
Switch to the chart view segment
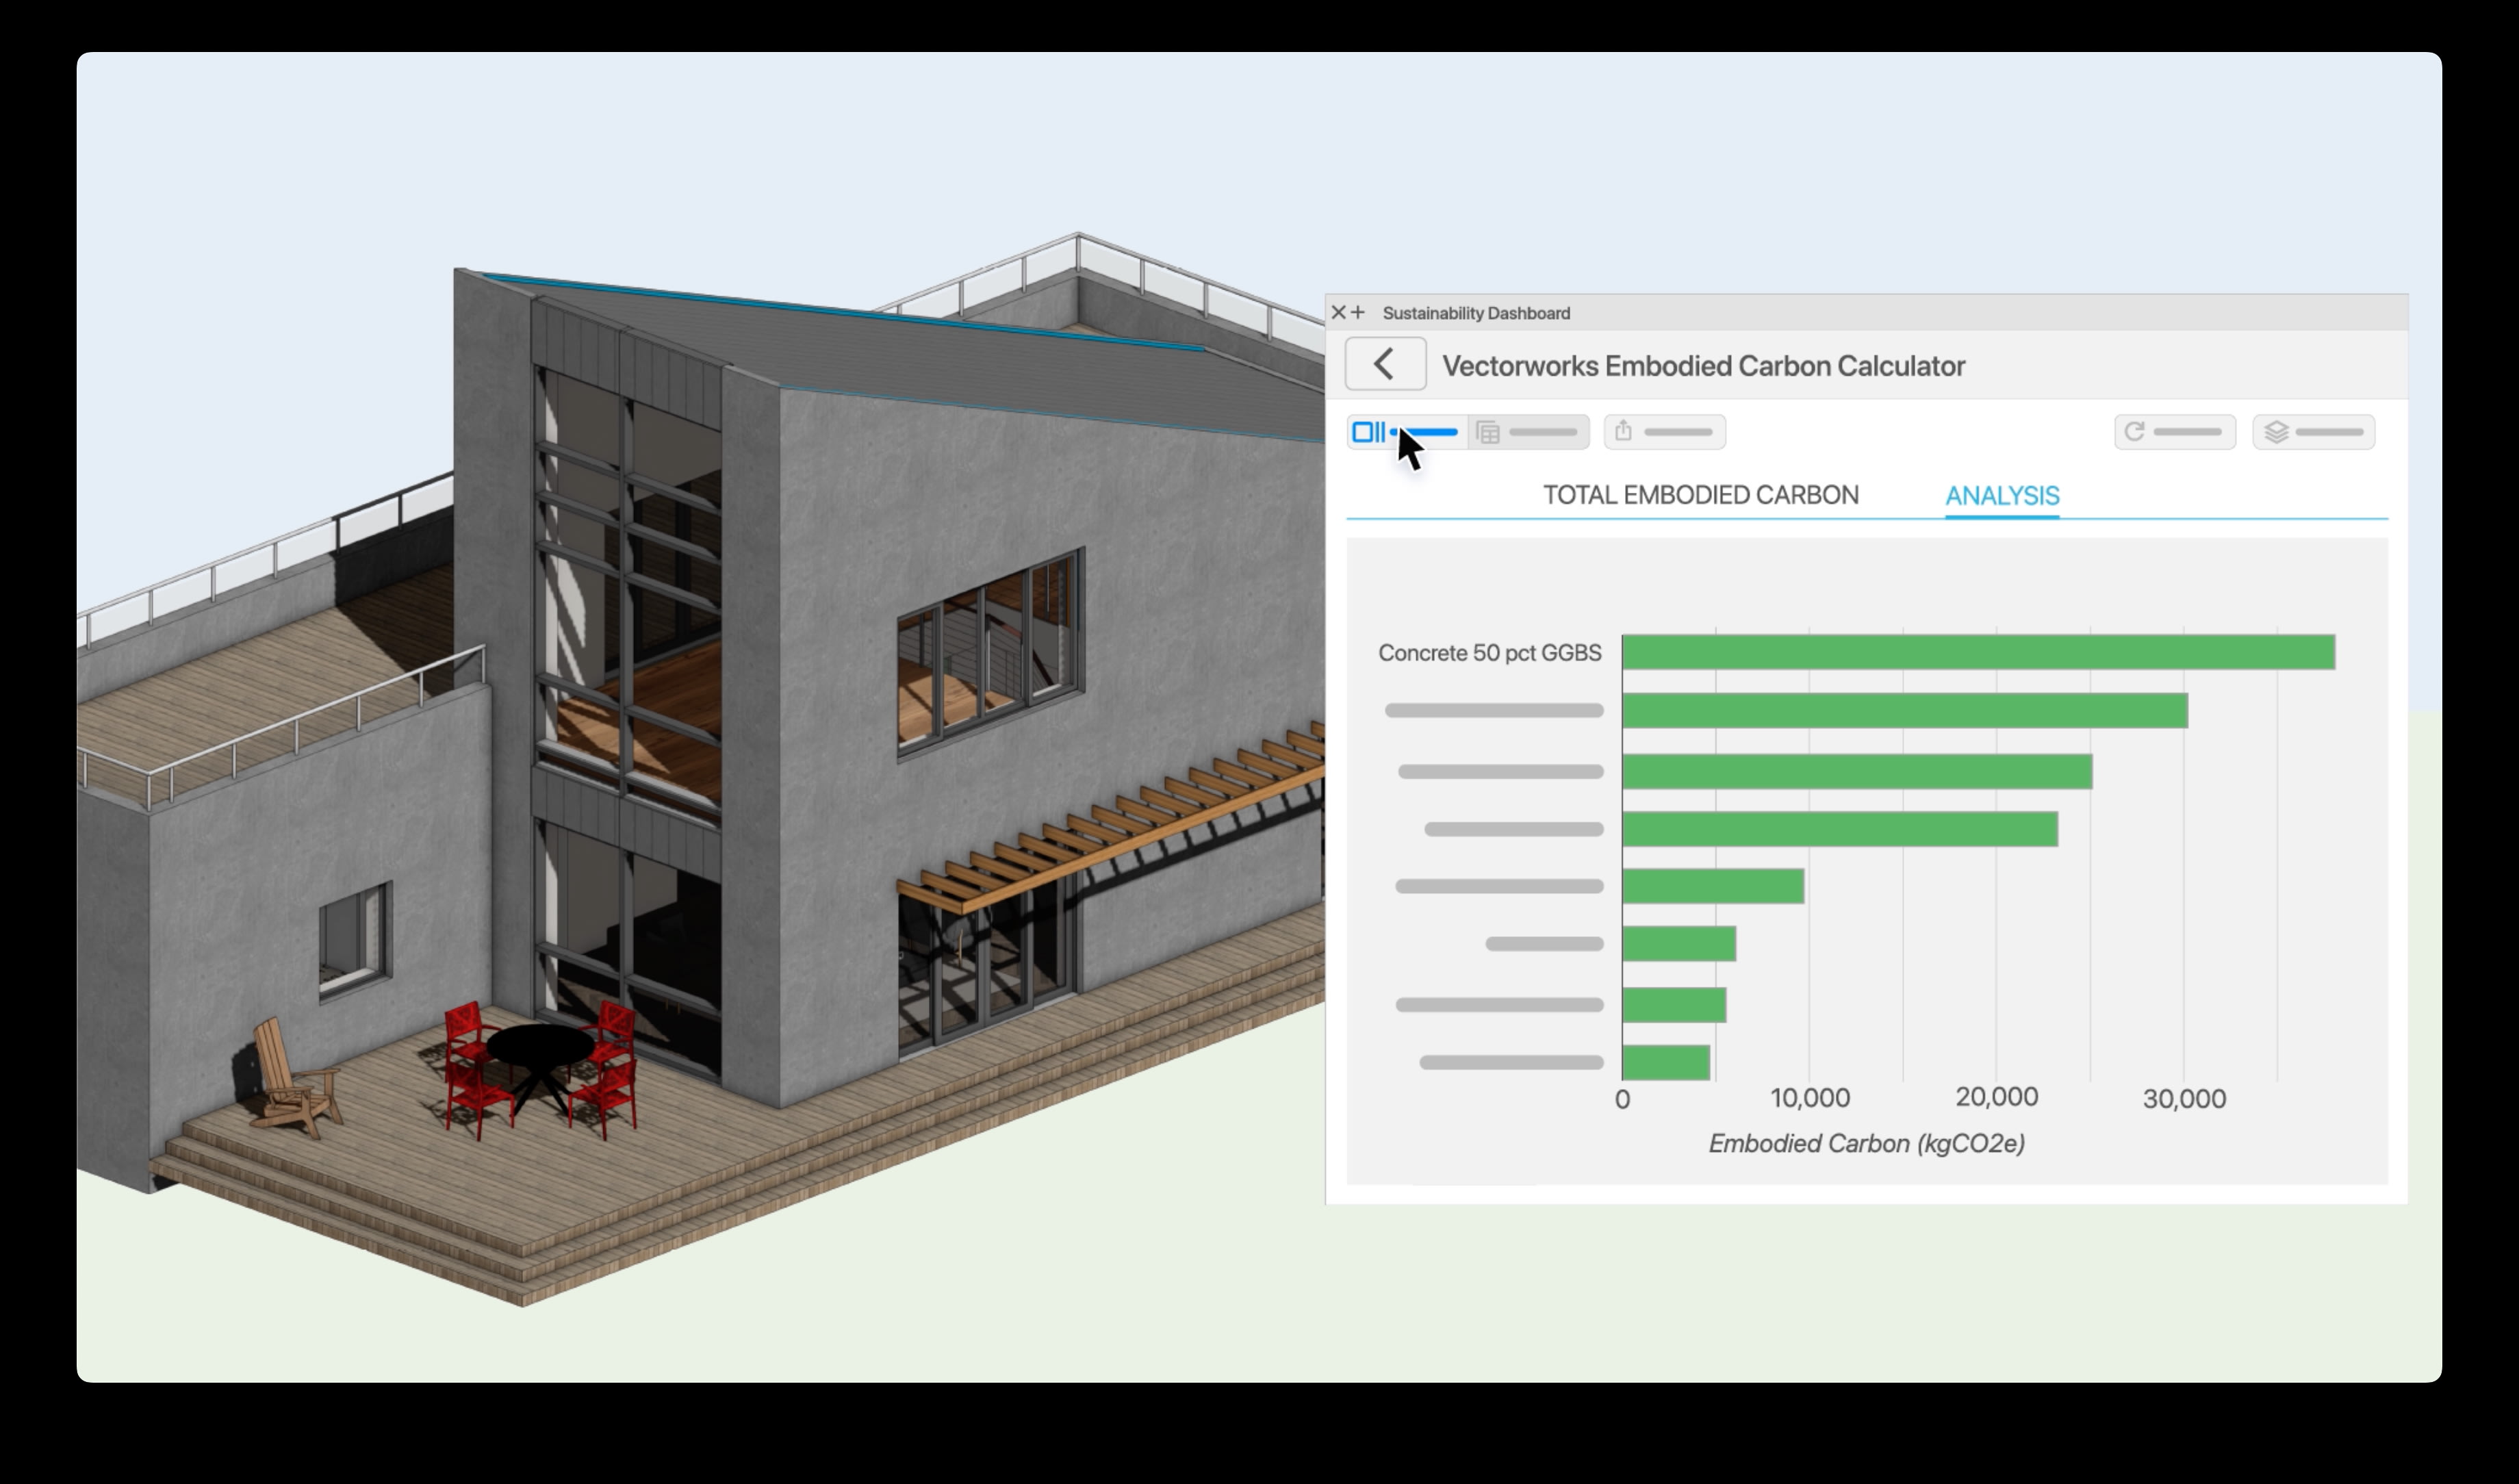(x=1407, y=432)
